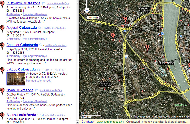Click the red B marker beside Ruszwurm Cukrászda
Image resolution: width=190 pixels, height=124 pixels.
point(2,4)
